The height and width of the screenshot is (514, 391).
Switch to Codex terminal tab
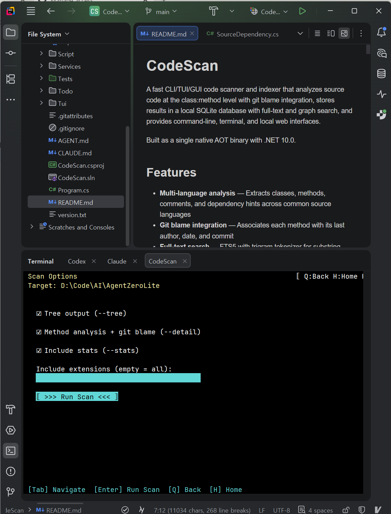(x=77, y=261)
